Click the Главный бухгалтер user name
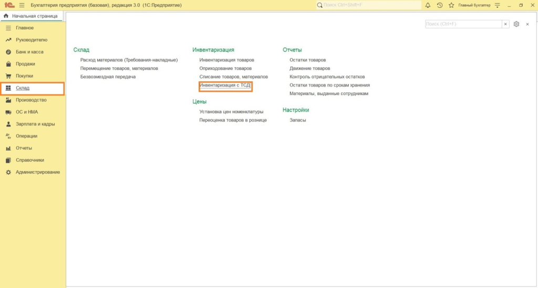Screen dimensions: 538x288 pyautogui.click(x=474, y=5)
